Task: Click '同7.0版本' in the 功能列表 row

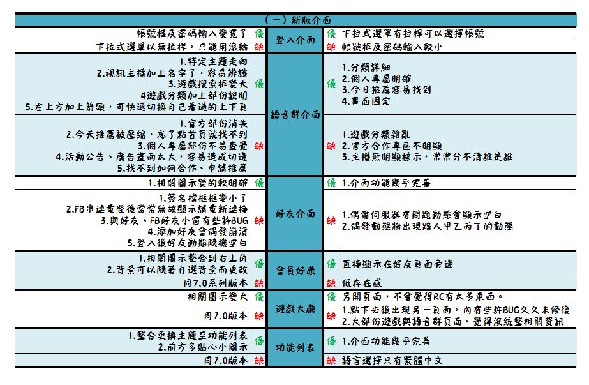Action: tap(226, 361)
